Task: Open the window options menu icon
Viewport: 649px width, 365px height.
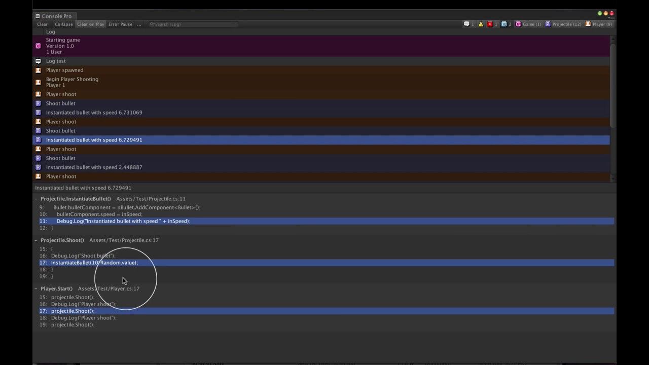Action: tap(611, 18)
